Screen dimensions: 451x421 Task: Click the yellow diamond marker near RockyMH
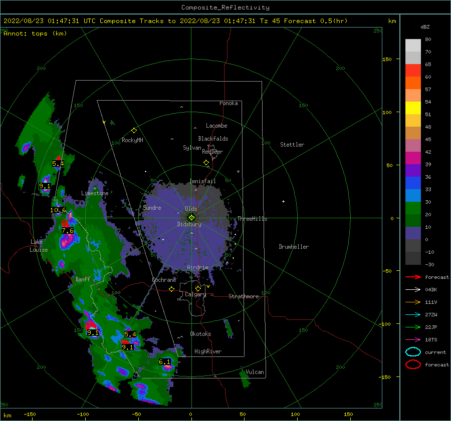134,131
